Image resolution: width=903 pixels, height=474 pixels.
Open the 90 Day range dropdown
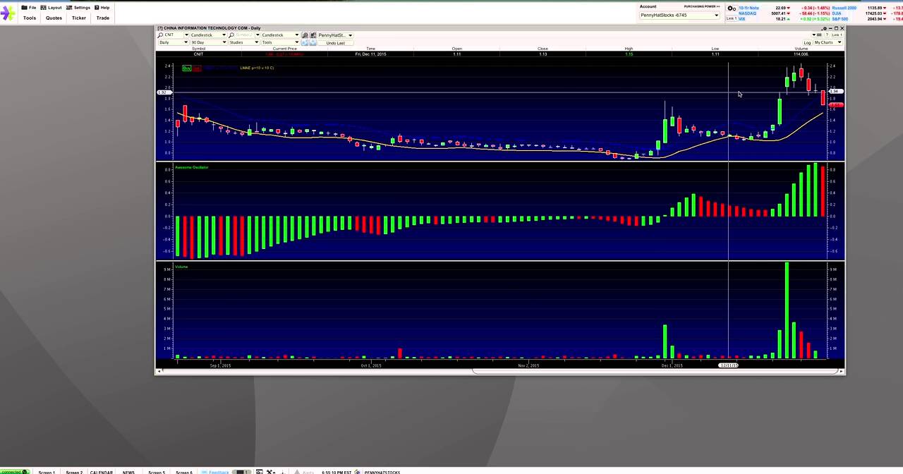point(209,42)
